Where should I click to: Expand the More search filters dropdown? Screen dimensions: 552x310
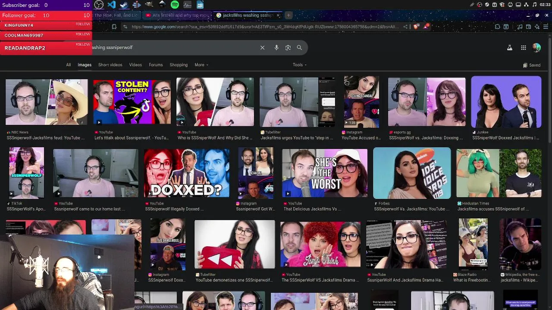[201, 65]
